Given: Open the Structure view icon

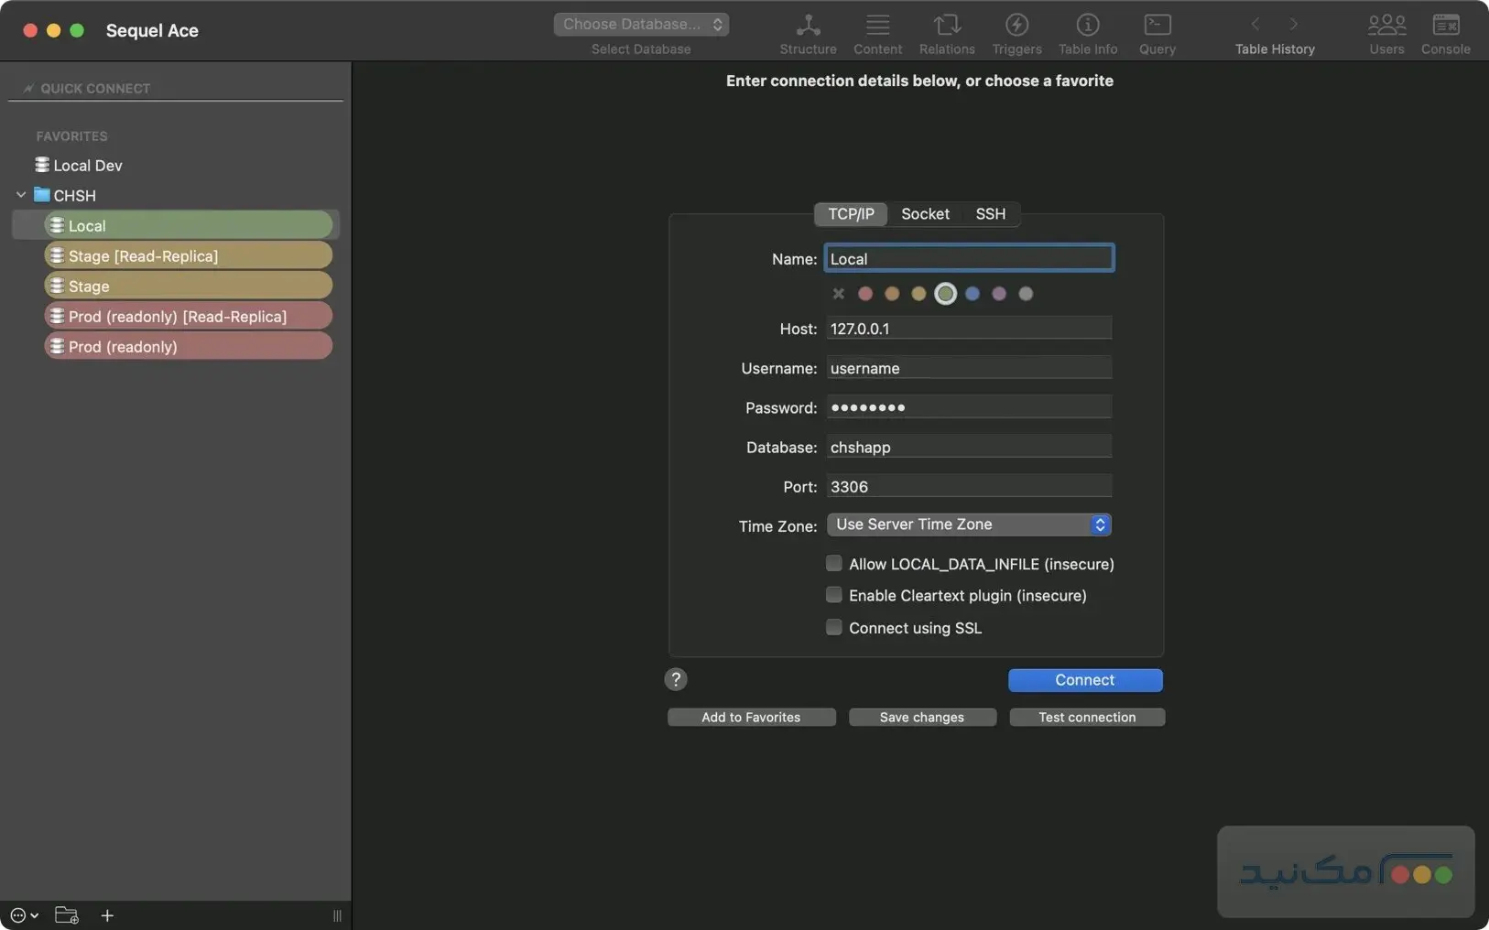Looking at the screenshot, I should (808, 26).
